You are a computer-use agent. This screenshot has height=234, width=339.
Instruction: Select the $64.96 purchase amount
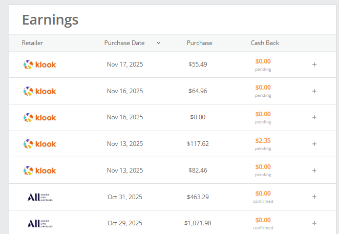pos(198,91)
